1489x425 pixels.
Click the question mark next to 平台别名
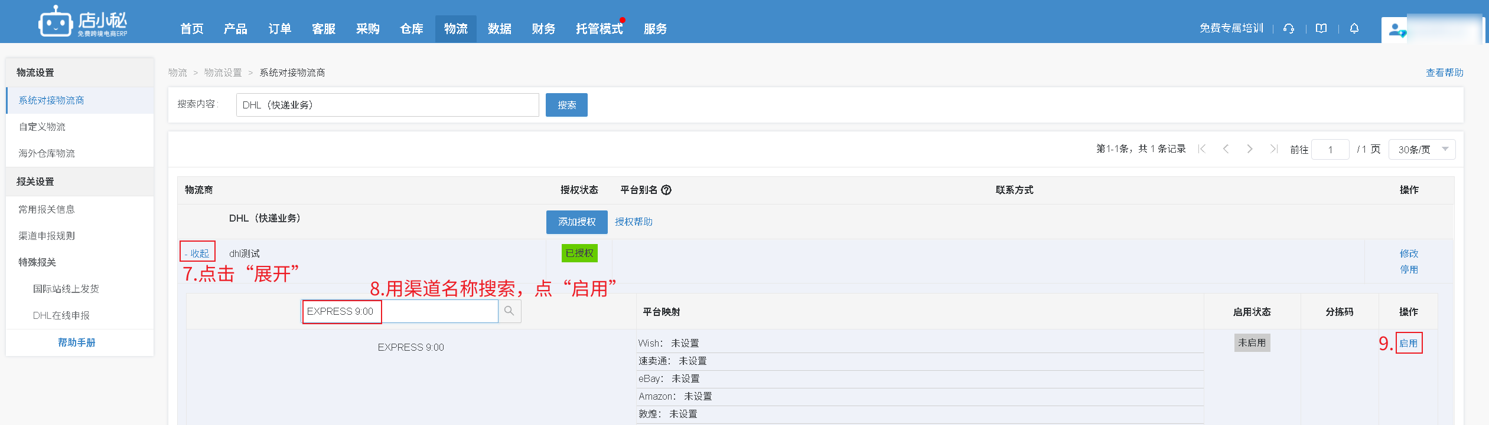click(x=666, y=190)
